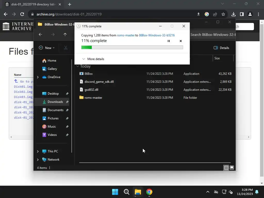
Task: Switch to details list view
Action: tap(226, 168)
